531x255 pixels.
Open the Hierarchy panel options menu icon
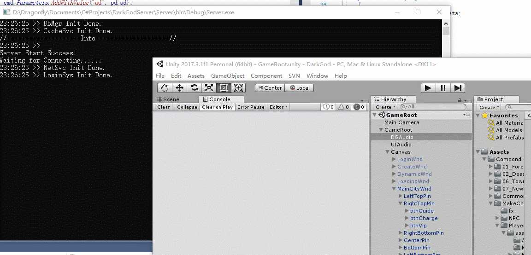pos(467,100)
